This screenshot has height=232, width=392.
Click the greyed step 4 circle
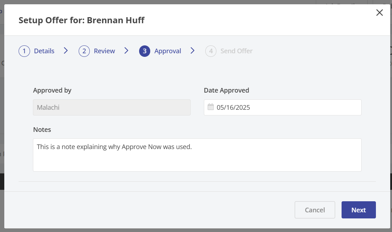tap(211, 51)
